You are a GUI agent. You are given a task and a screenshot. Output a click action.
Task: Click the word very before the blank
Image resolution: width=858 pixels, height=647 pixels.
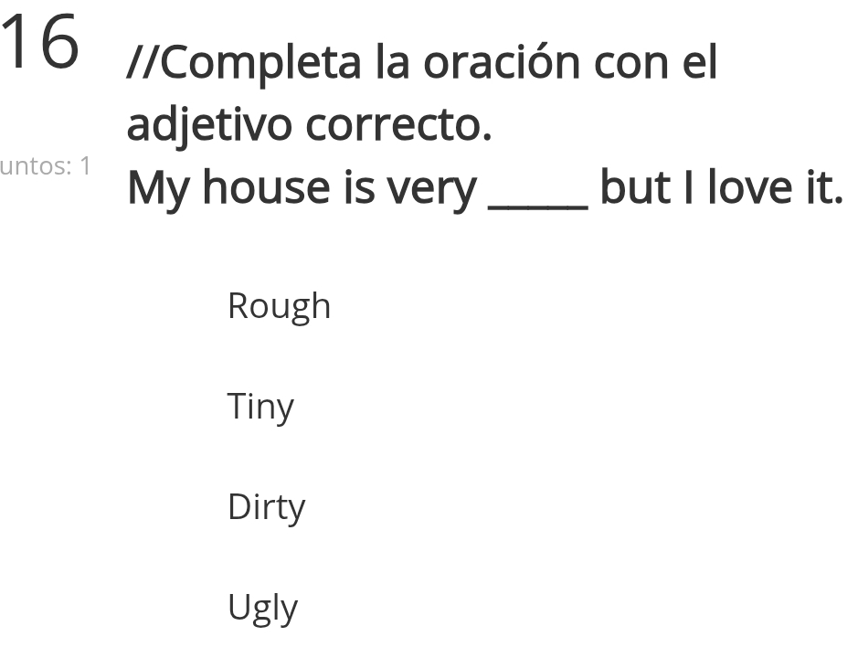pyautogui.click(x=430, y=189)
